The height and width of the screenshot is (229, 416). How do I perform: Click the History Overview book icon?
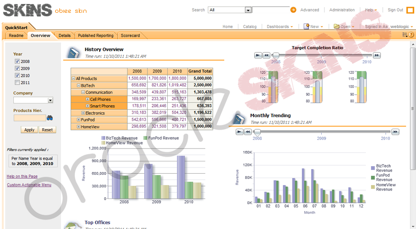[x=73, y=53]
